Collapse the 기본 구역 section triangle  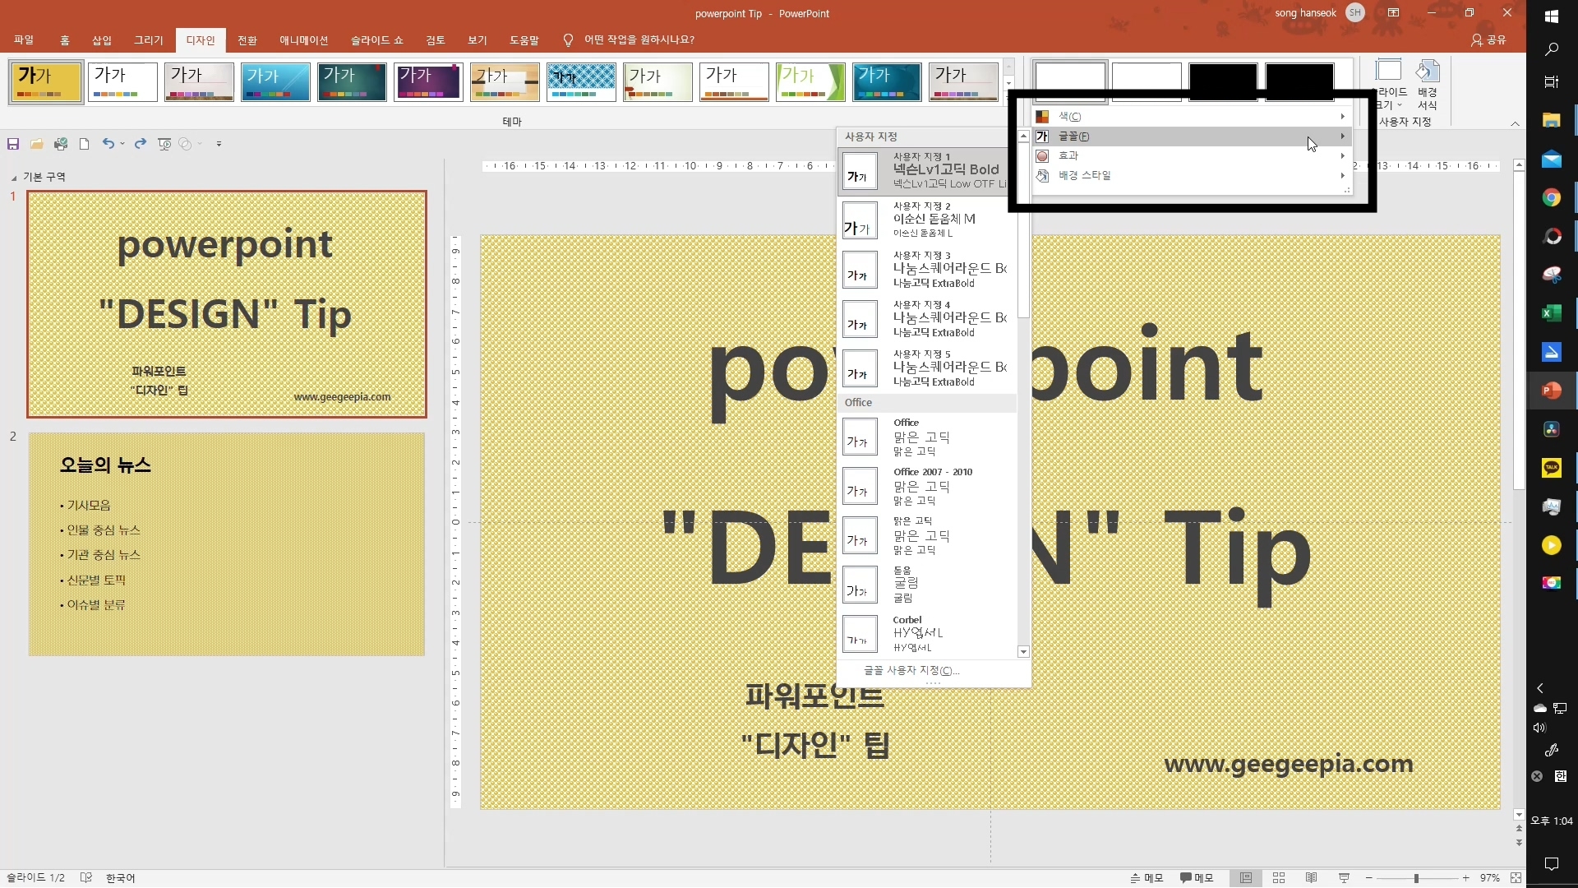(14, 178)
